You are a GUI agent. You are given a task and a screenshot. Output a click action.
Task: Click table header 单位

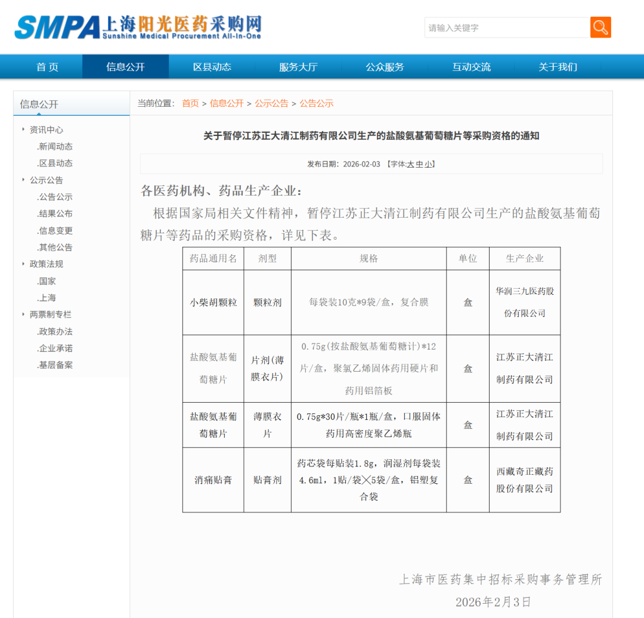pos(468,258)
